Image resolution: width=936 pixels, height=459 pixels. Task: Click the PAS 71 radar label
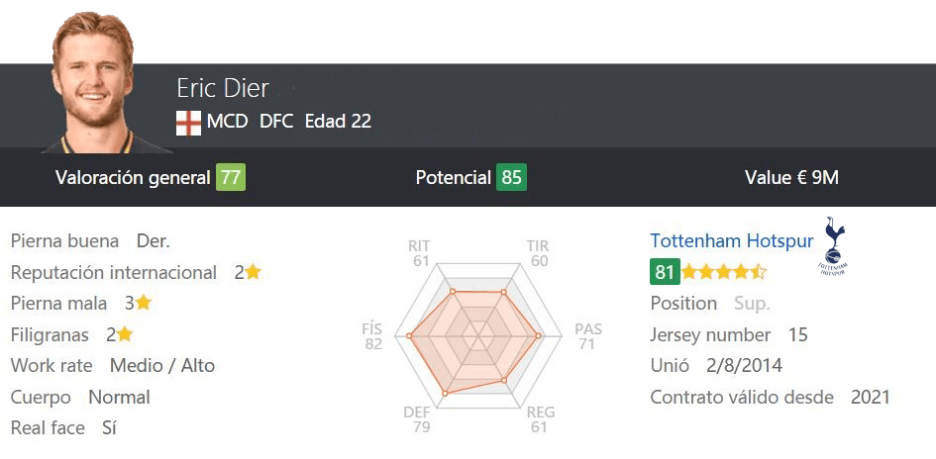pyautogui.click(x=588, y=336)
